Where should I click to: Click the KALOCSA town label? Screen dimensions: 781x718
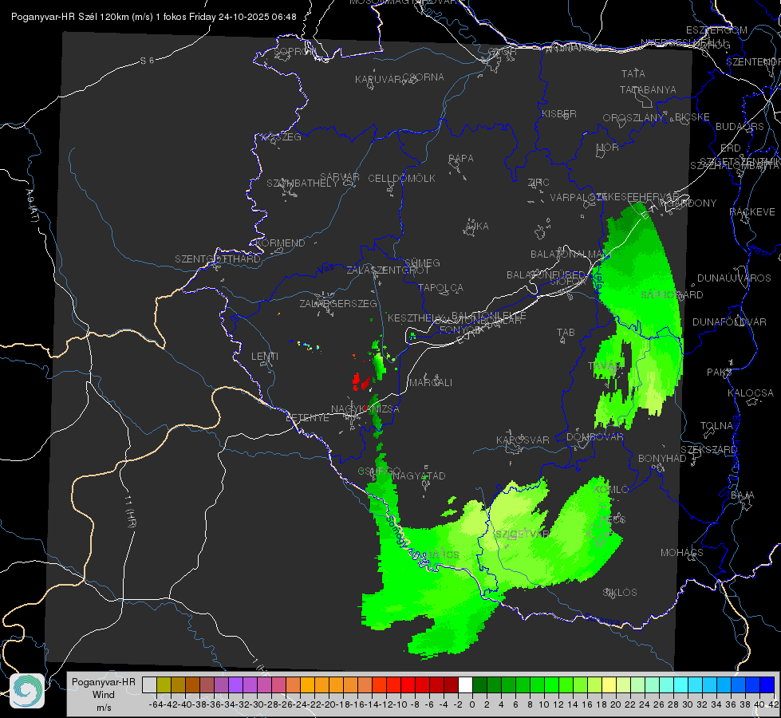point(750,393)
